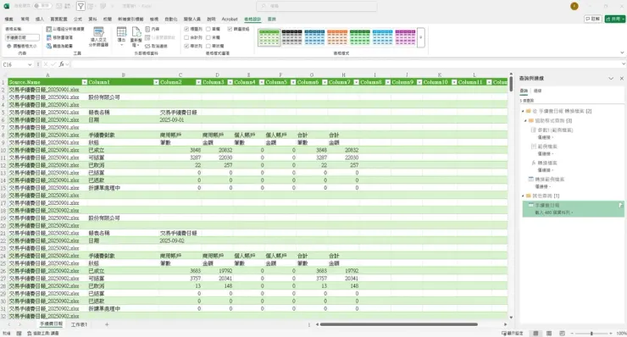Click the macro record icon in status bar
Image resolution: width=627 pixels, height=337 pixels.
point(19,333)
